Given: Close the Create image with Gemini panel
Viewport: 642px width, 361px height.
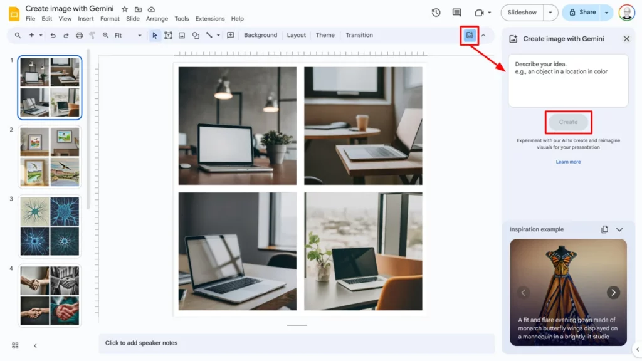Looking at the screenshot, I should click(x=626, y=39).
